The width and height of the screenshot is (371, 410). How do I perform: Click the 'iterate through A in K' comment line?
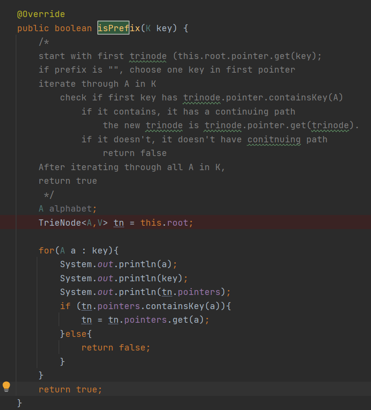[97, 84]
